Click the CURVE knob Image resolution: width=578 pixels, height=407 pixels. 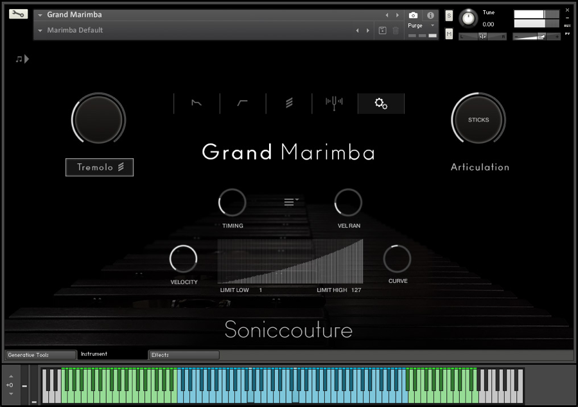point(397,258)
